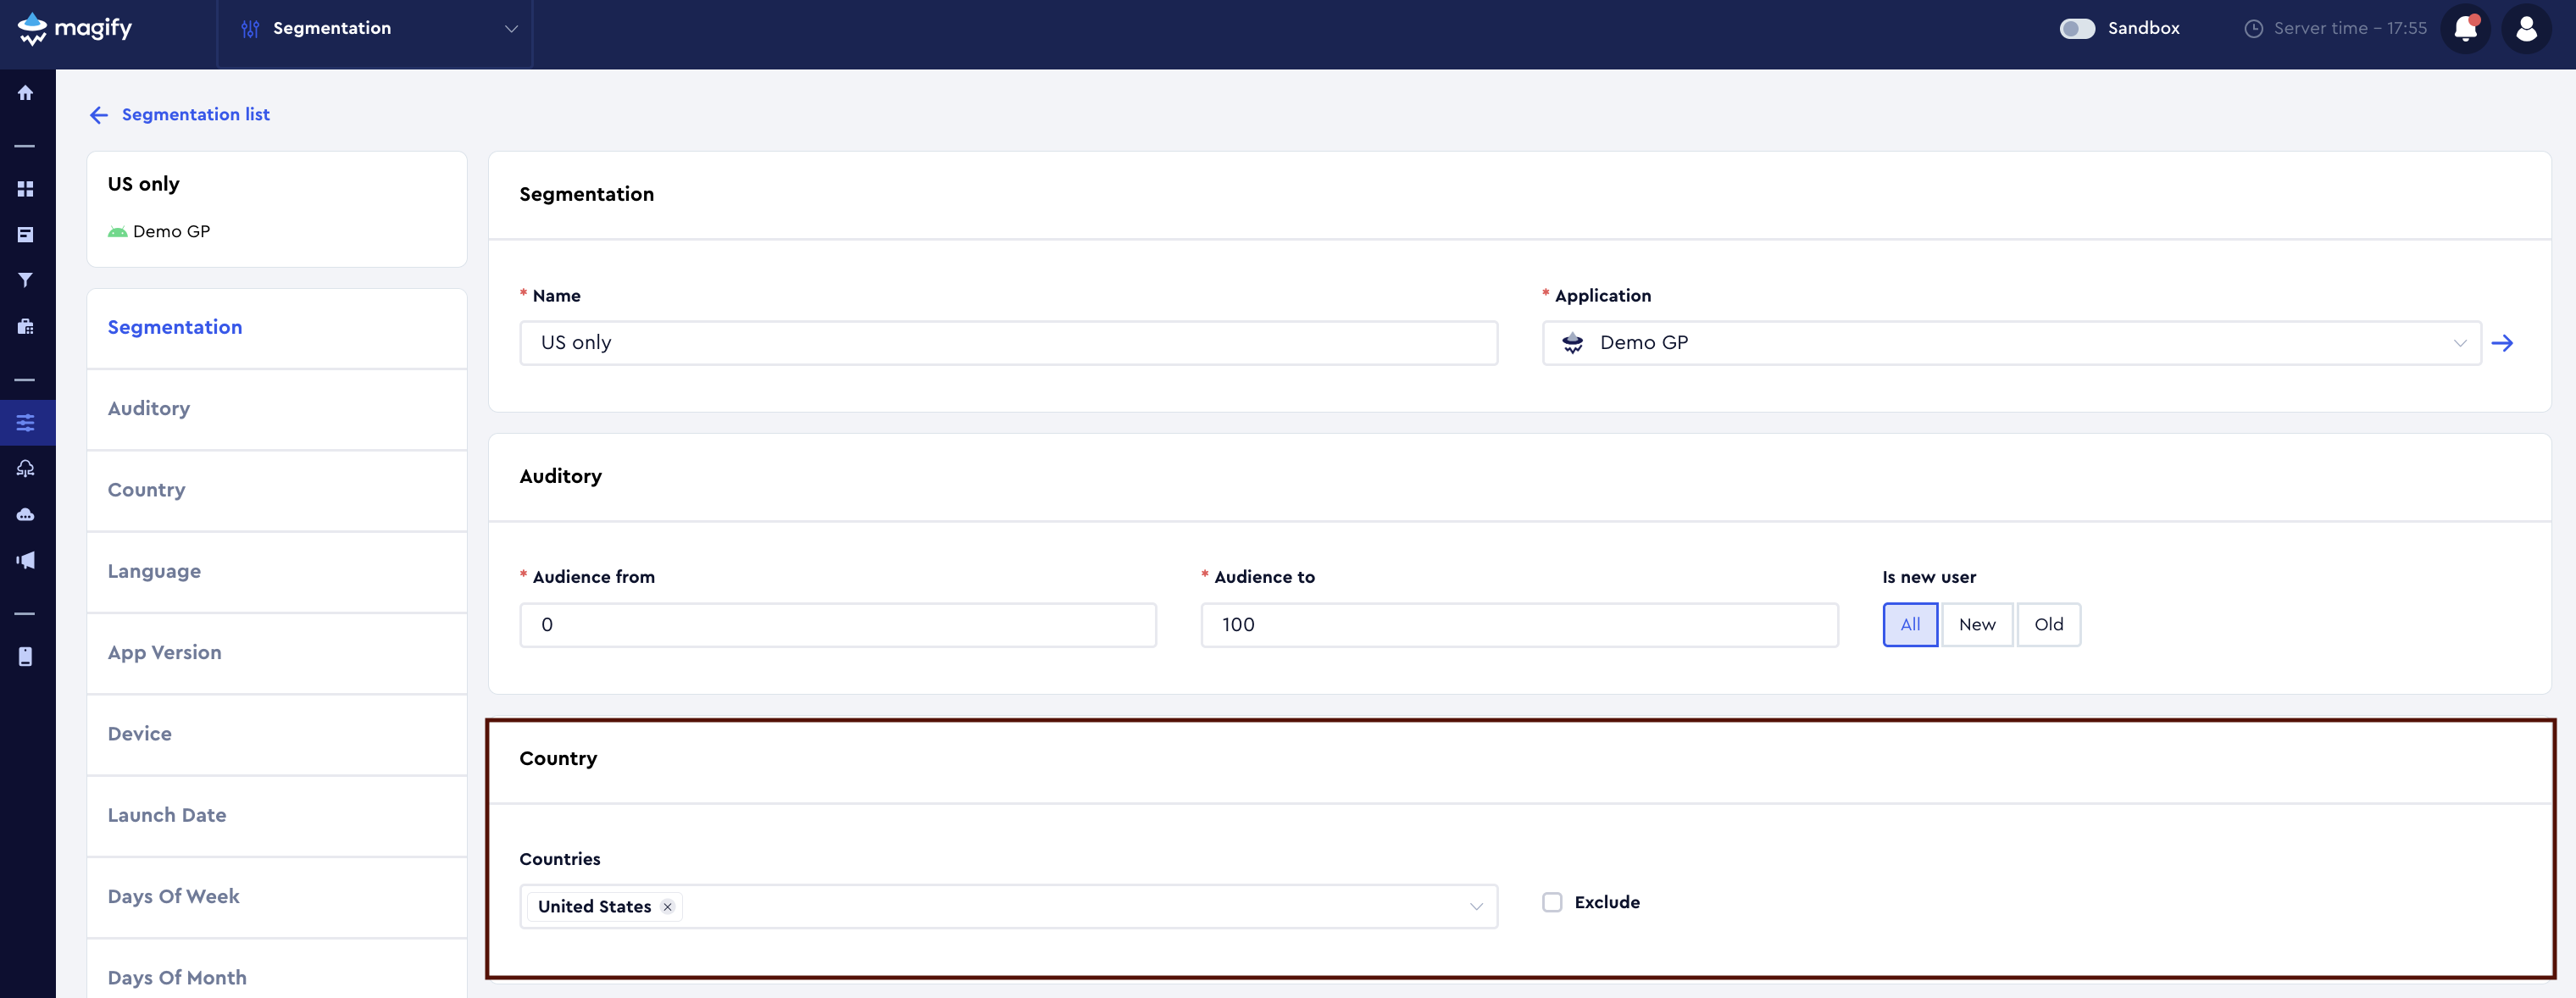
Task: Click the cloud icon in sidebar
Action: point(26,514)
